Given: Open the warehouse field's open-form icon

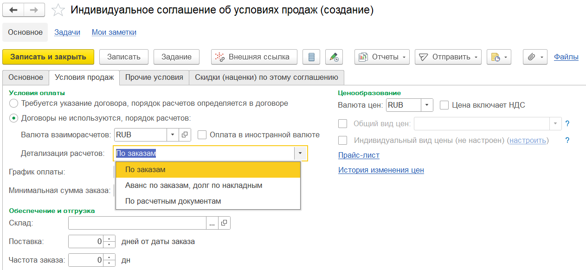Looking at the screenshot, I should [224, 223].
